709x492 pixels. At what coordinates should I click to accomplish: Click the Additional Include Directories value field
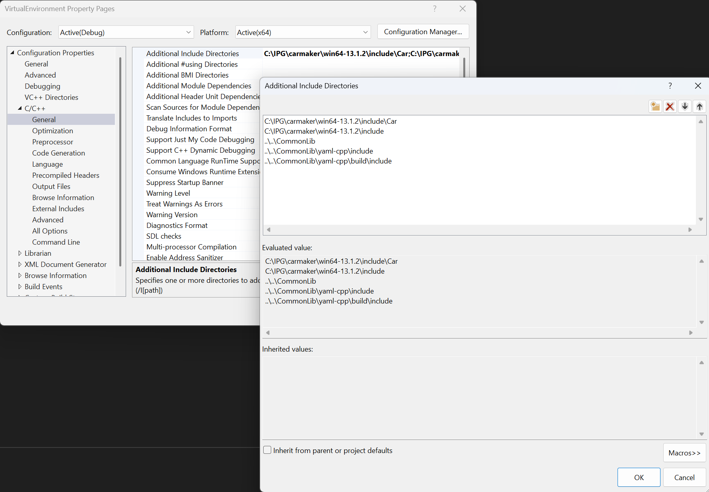pos(361,53)
